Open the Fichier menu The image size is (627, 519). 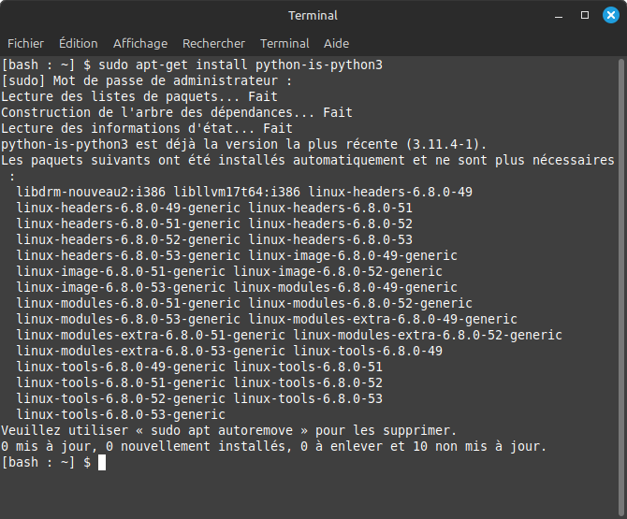point(25,43)
